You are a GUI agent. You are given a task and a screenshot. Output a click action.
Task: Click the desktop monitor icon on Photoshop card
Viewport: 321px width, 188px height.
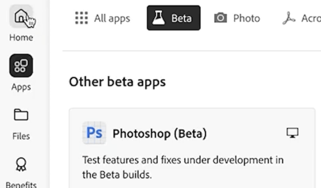pyautogui.click(x=292, y=133)
